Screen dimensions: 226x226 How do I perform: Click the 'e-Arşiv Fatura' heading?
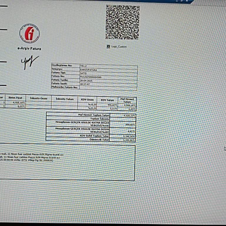click(29, 49)
